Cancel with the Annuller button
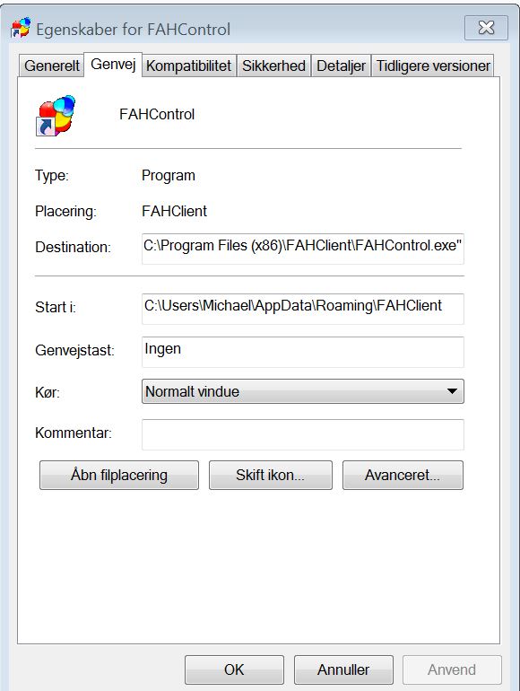This screenshot has width=520, height=691. point(343,669)
